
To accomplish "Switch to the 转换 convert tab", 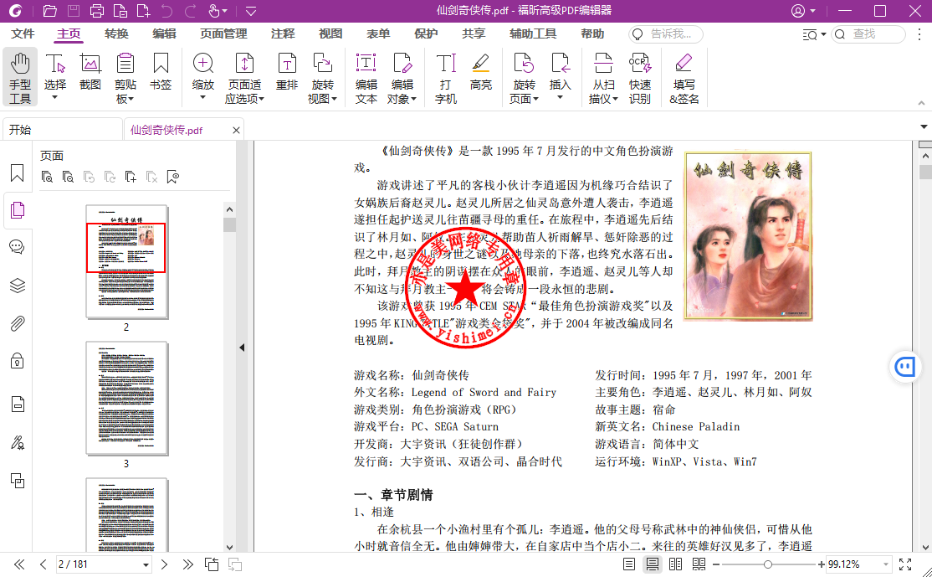I will (116, 33).
